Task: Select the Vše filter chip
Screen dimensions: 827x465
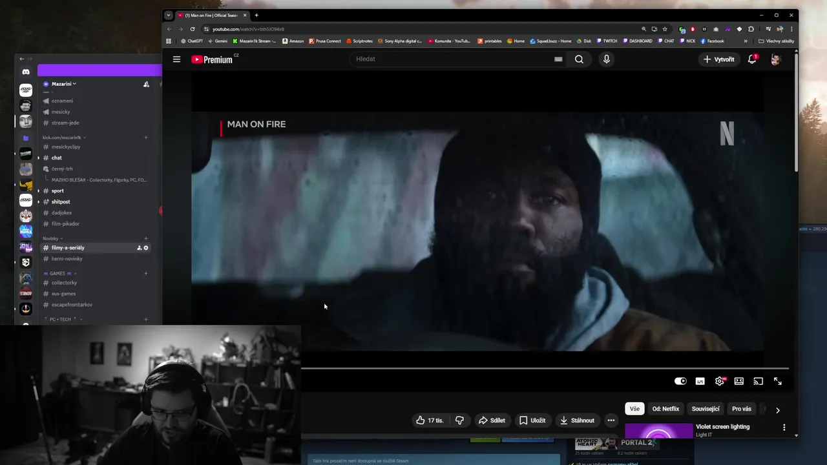Action: pos(634,409)
